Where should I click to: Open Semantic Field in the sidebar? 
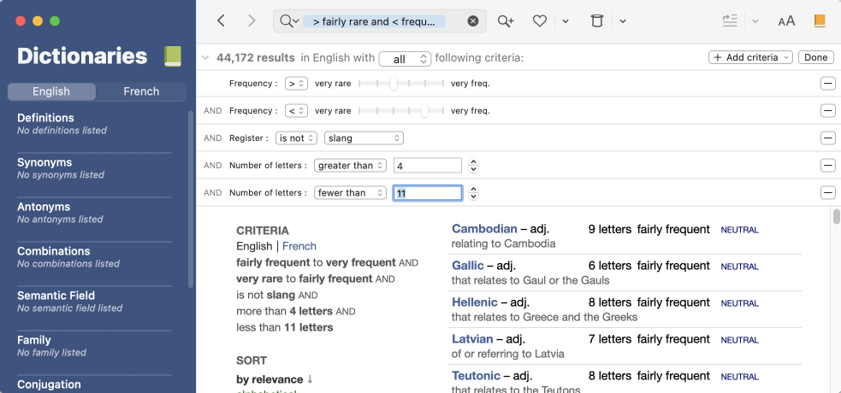point(56,296)
